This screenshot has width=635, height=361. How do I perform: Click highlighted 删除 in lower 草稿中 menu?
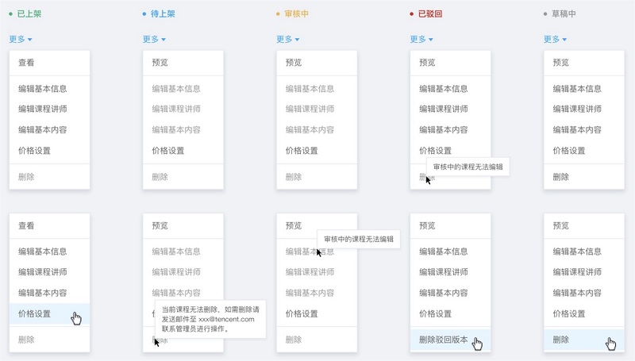click(561, 340)
